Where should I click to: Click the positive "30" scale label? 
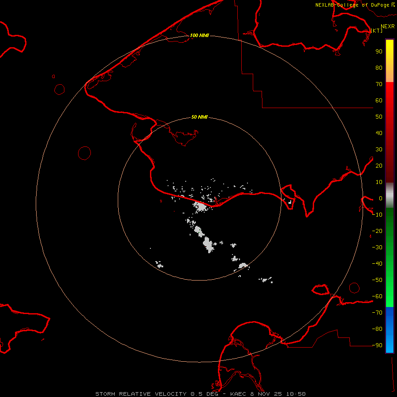379,150
